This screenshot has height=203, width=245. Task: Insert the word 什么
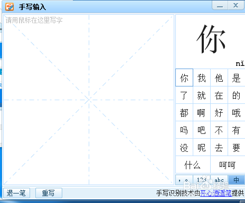pyautogui.click(x=193, y=165)
